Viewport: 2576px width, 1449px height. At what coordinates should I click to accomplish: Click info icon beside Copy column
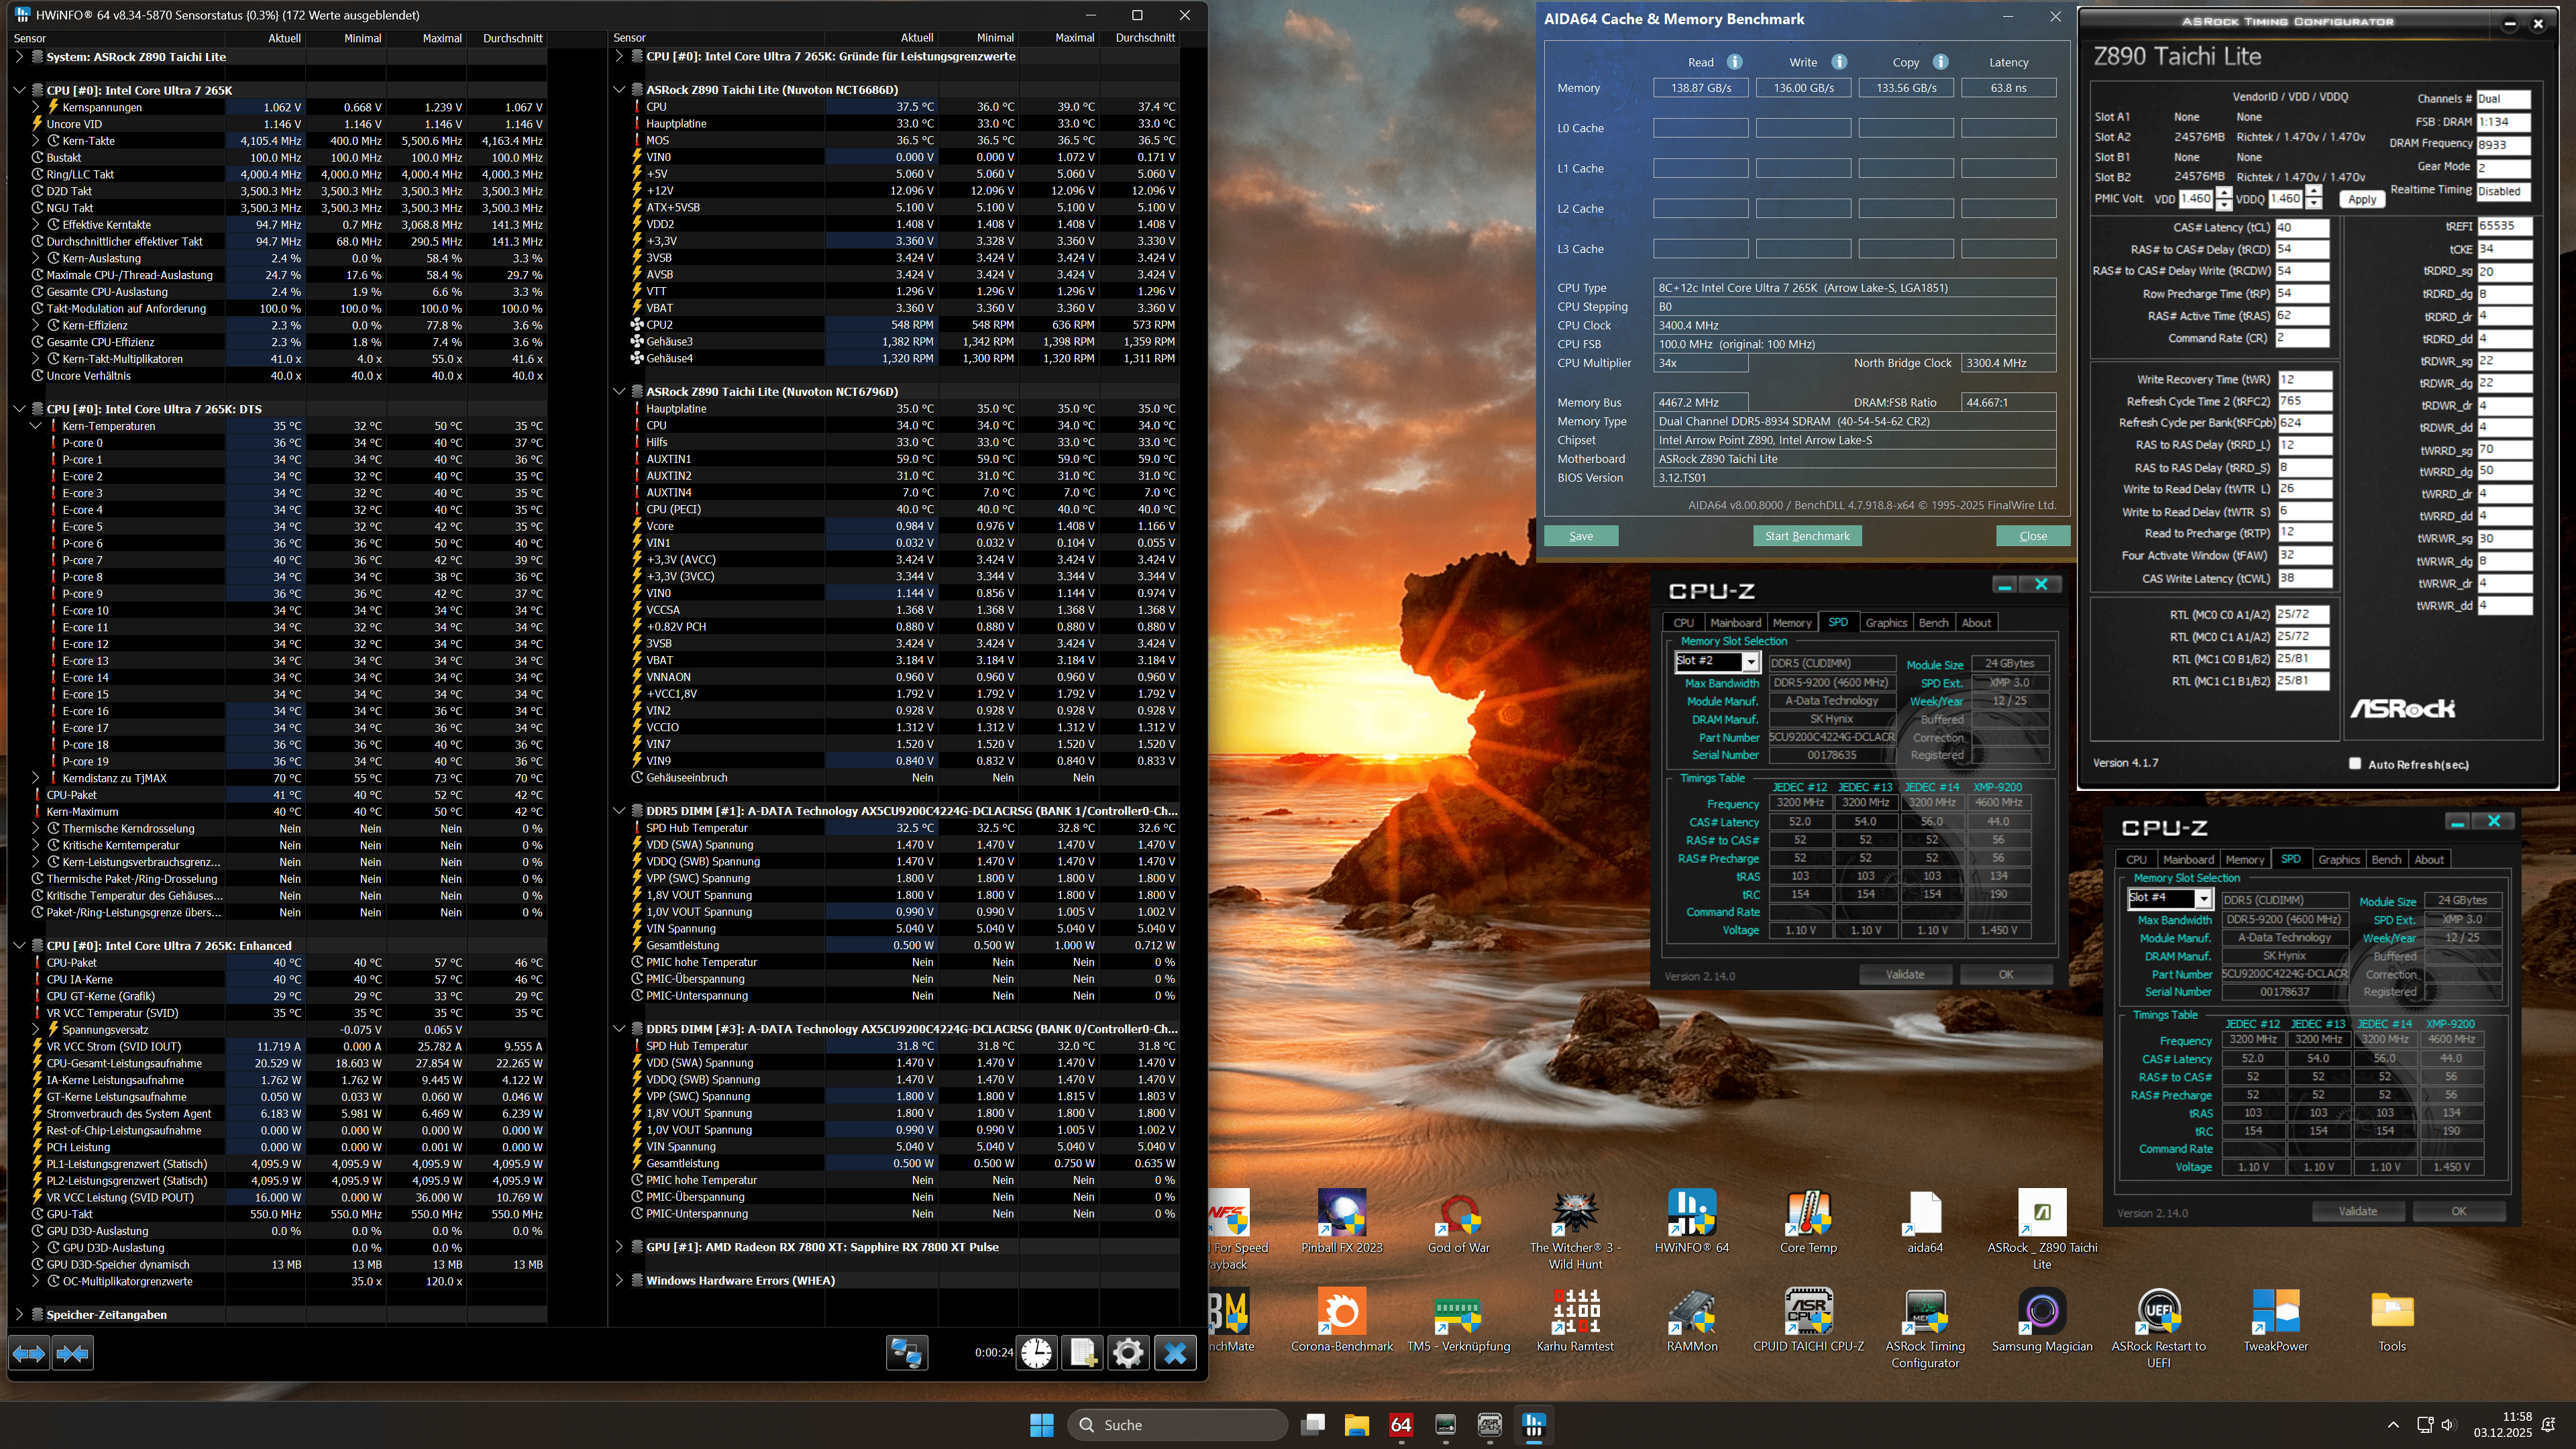(1940, 62)
